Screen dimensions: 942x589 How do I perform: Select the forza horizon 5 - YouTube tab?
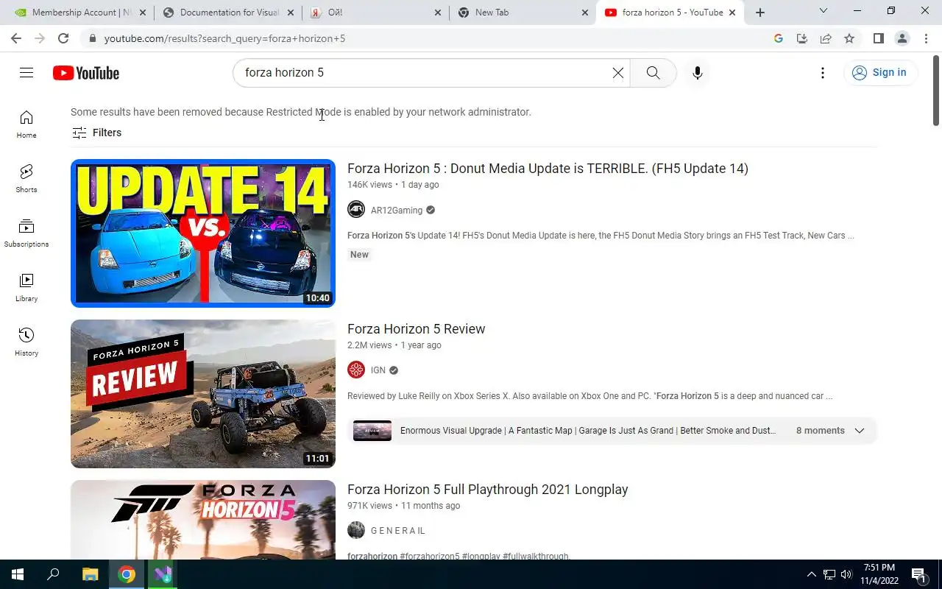coord(670,13)
